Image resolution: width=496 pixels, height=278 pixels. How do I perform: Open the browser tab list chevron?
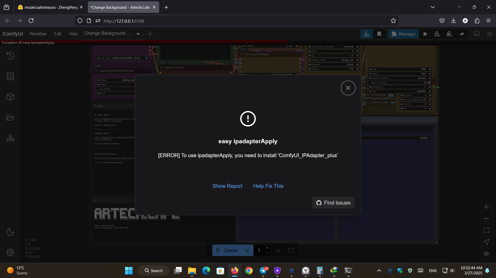432,7
